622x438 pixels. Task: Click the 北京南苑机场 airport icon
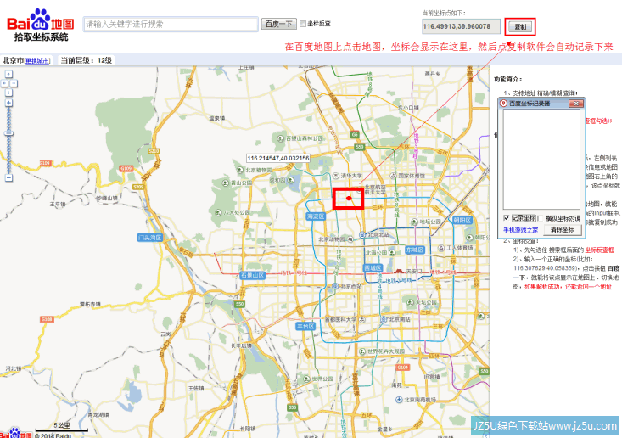[399, 400]
